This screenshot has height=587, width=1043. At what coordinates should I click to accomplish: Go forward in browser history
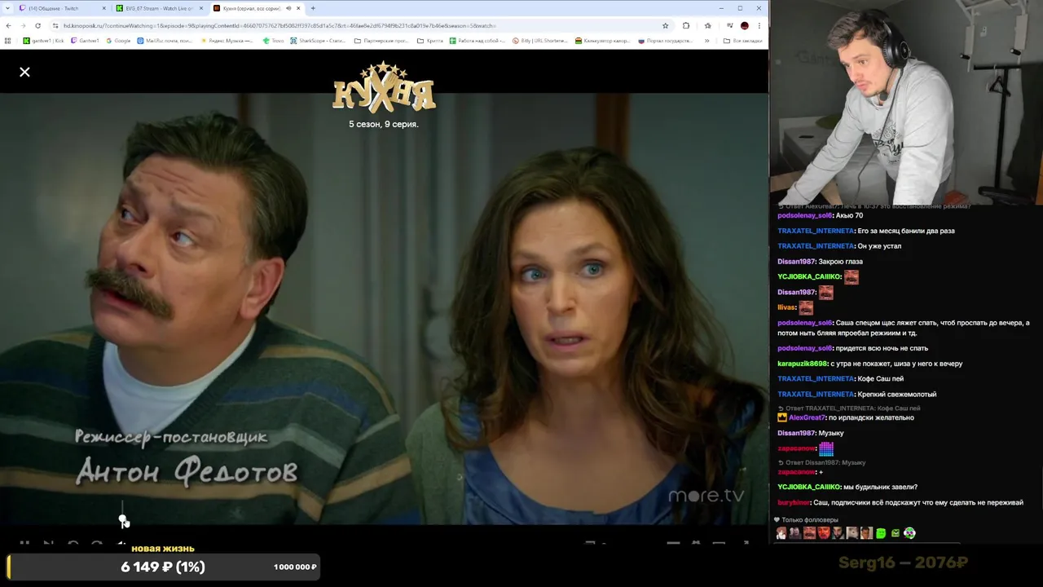click(23, 25)
